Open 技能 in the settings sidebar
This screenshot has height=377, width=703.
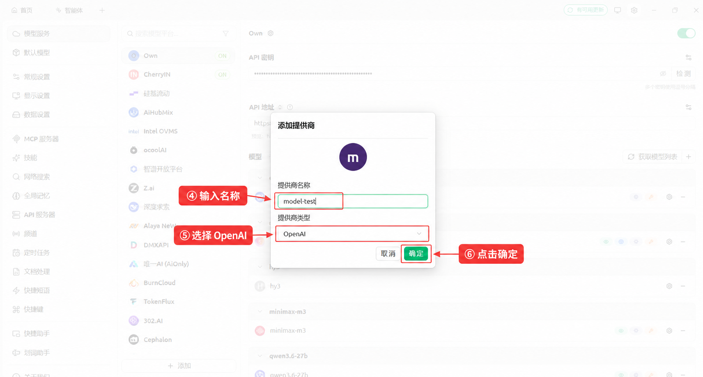59,158
